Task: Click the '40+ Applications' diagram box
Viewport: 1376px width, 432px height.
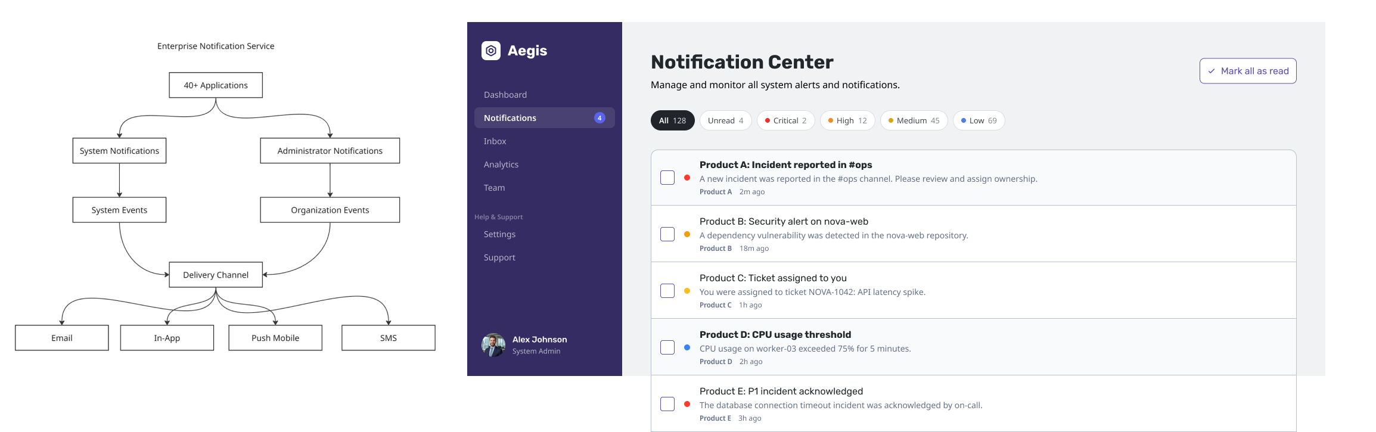Action: coord(216,85)
